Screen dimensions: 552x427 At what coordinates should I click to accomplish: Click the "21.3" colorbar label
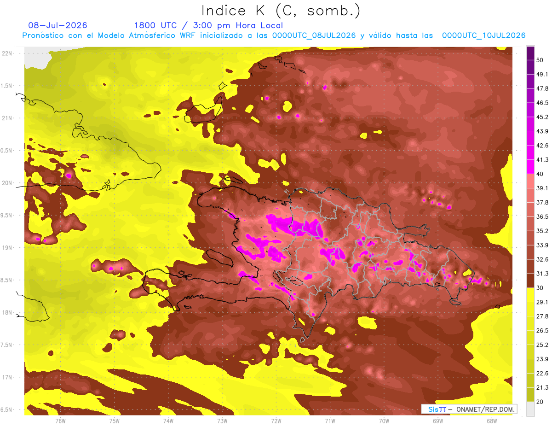tap(542, 387)
